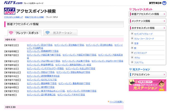Open セブン-イレブン 六本木3丁目店 link
Screen dimensions: 170x111
[x=71, y=95]
